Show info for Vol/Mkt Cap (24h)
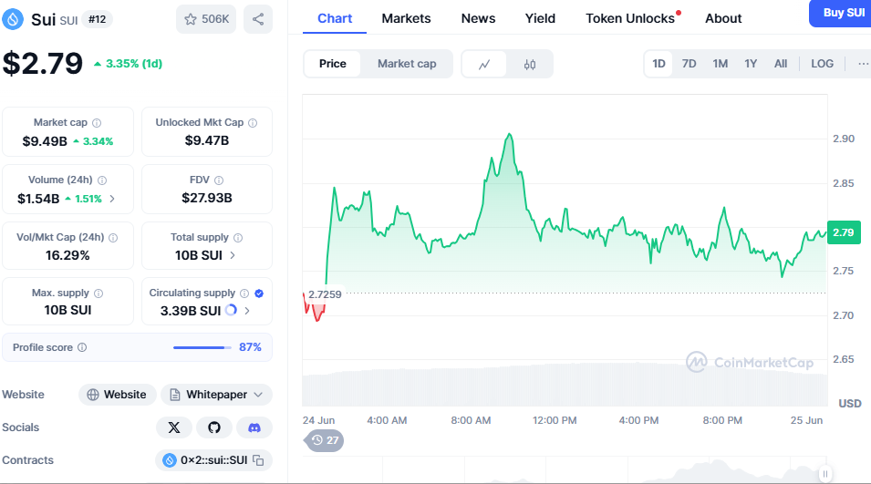 point(113,238)
